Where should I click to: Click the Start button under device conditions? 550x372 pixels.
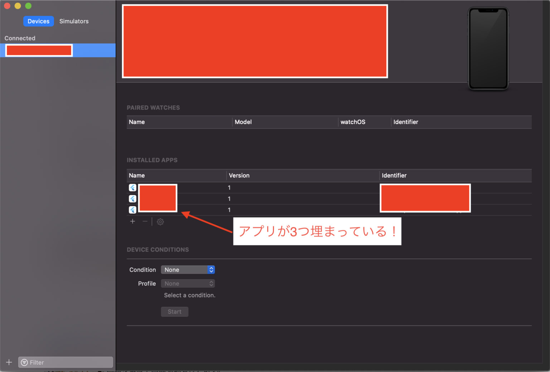coord(174,311)
